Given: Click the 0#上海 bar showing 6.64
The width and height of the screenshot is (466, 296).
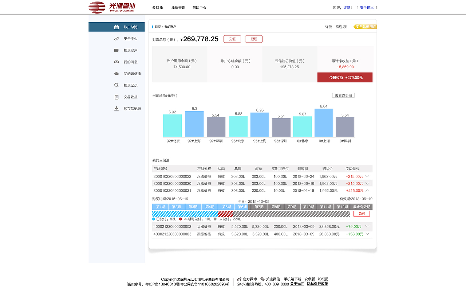Looking at the screenshot, I should [x=323, y=122].
